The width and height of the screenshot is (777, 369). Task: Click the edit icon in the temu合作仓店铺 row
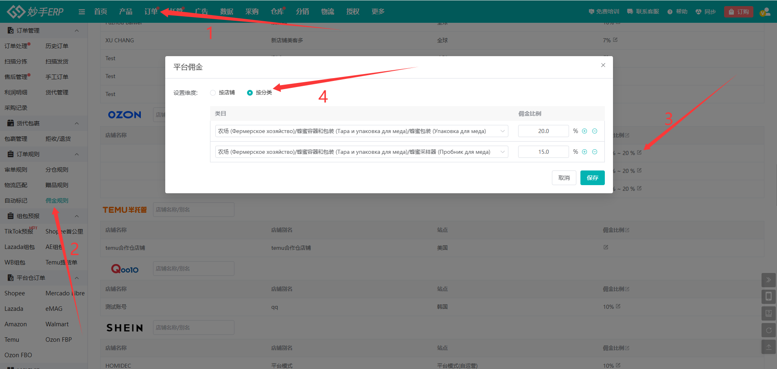tap(606, 247)
